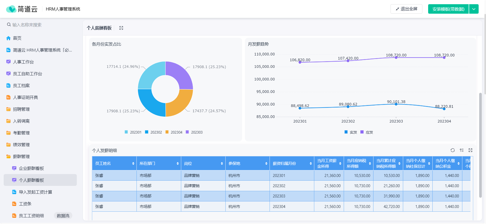Refresh the 个人发薪明细 table
The height and width of the screenshot is (224, 486).
(453, 150)
